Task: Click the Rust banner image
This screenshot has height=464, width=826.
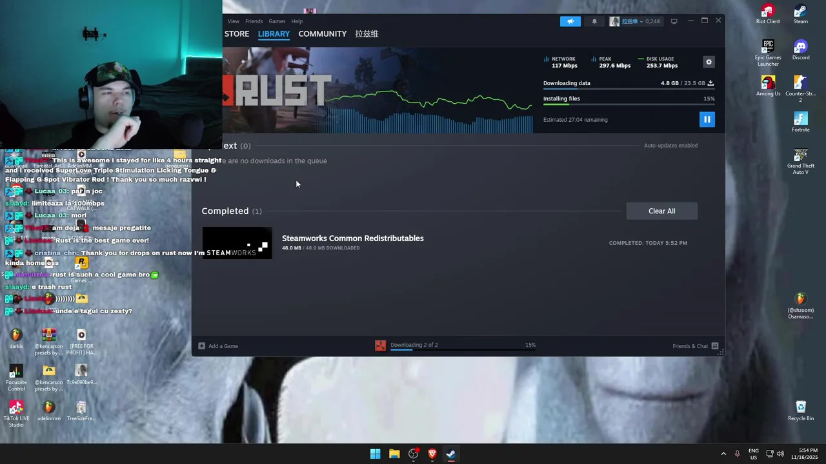Action: 378,90
